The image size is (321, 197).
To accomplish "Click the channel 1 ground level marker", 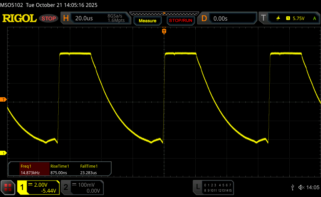I will click(4, 153).
